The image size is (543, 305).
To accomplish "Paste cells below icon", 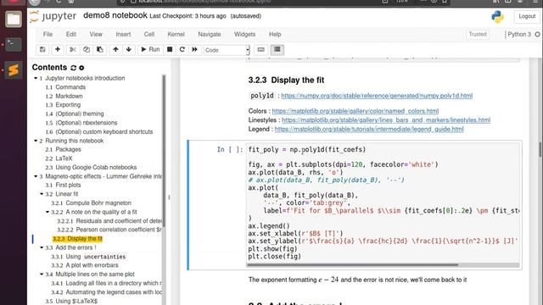I will pyautogui.click(x=100, y=49).
